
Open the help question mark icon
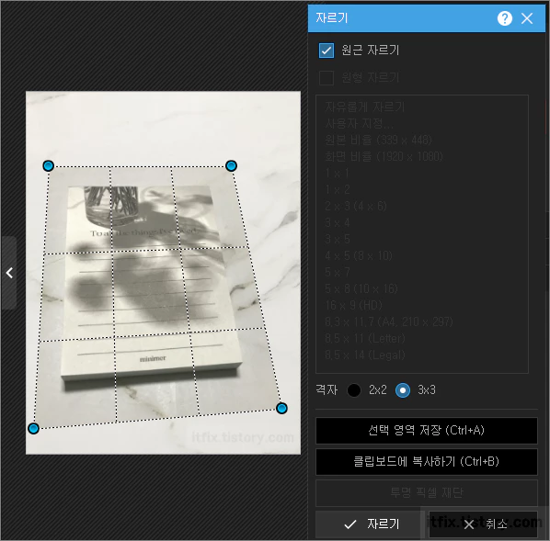coord(504,18)
